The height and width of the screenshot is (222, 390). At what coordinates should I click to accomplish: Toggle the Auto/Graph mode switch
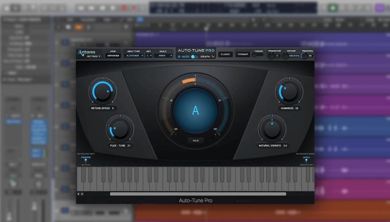click(x=194, y=57)
